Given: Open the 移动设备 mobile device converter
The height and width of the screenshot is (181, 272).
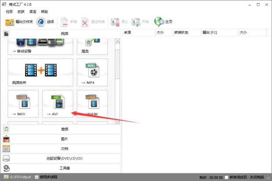Looking at the screenshot, I should 40,45.
